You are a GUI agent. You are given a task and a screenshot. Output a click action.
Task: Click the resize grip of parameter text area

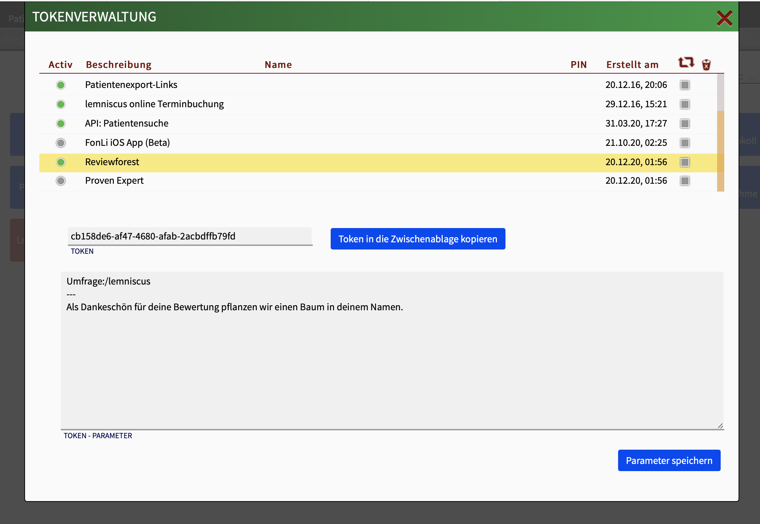(x=720, y=426)
